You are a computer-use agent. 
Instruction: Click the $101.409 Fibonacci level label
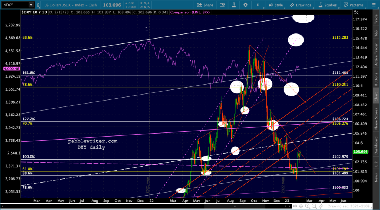(340, 173)
